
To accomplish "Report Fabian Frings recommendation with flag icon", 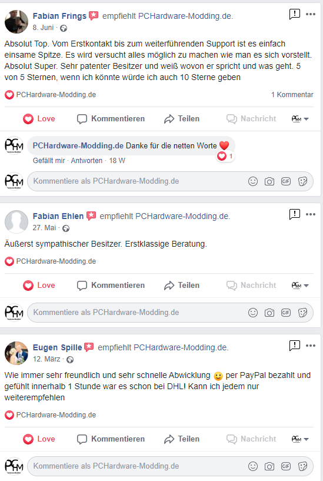I will click(x=295, y=14).
